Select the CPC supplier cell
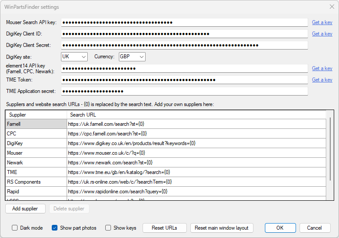Screen dimensions: 339x238 [36, 134]
